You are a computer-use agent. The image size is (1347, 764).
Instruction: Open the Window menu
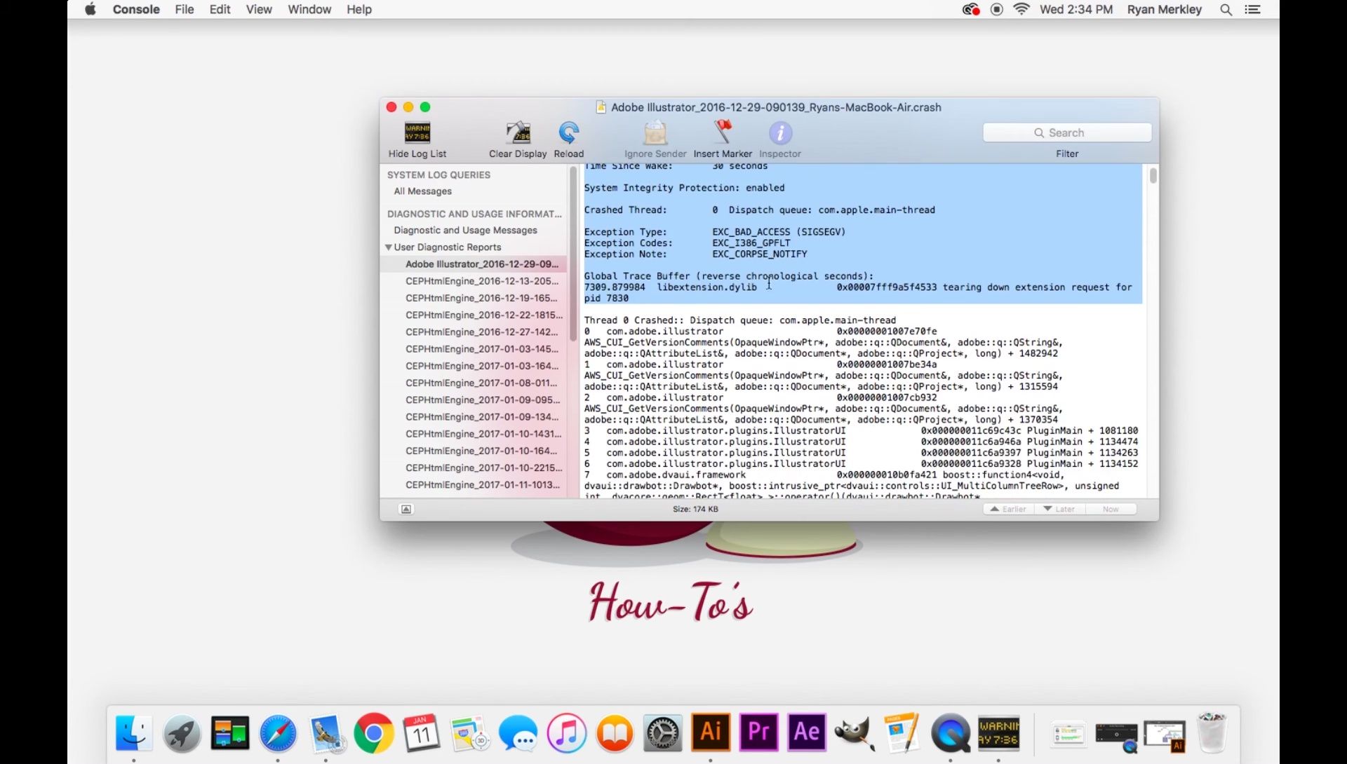click(309, 9)
